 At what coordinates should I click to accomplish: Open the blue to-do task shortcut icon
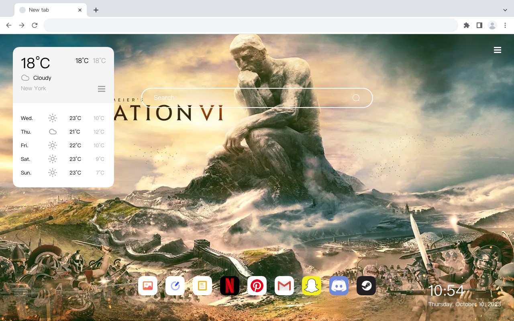(175, 286)
